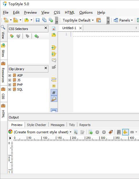This screenshot has width=139, height=179.
Task: Switch to the Reports tab
Action: click(85, 125)
